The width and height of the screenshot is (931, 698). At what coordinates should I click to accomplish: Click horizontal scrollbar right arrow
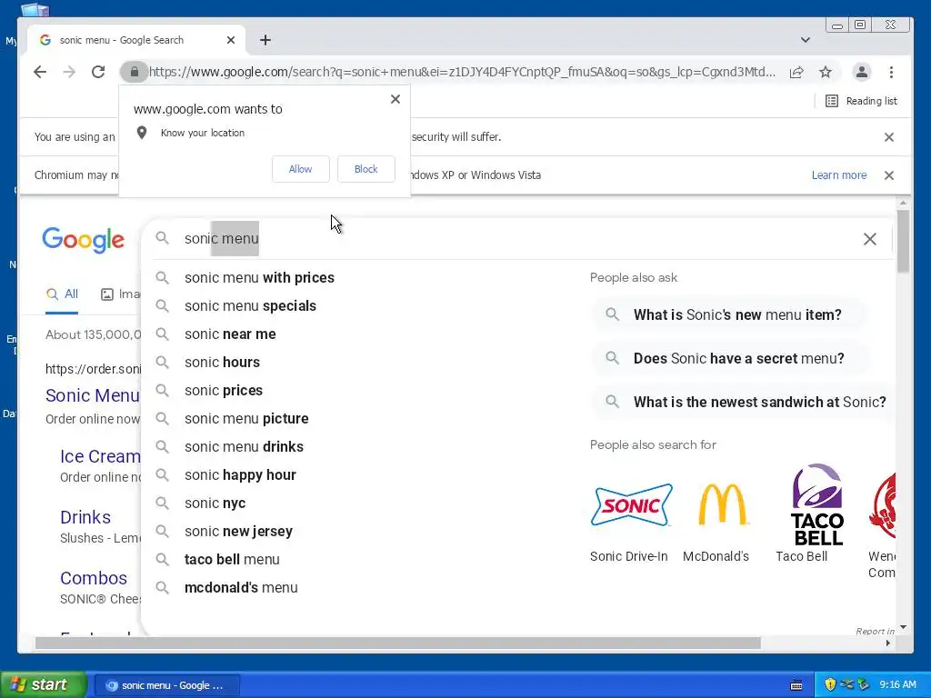[x=888, y=643]
